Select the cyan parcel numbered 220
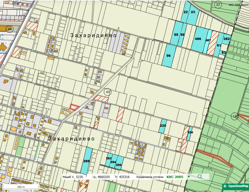The width and height of the screenshot is (249, 192). click(x=163, y=126)
